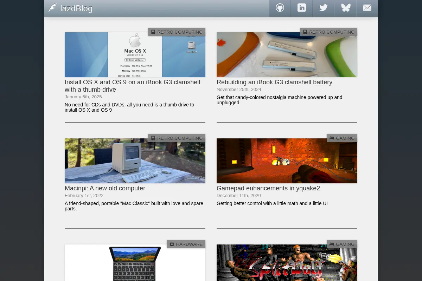Click the feather logo icon
The width and height of the screenshot is (422, 281).
(x=52, y=8)
